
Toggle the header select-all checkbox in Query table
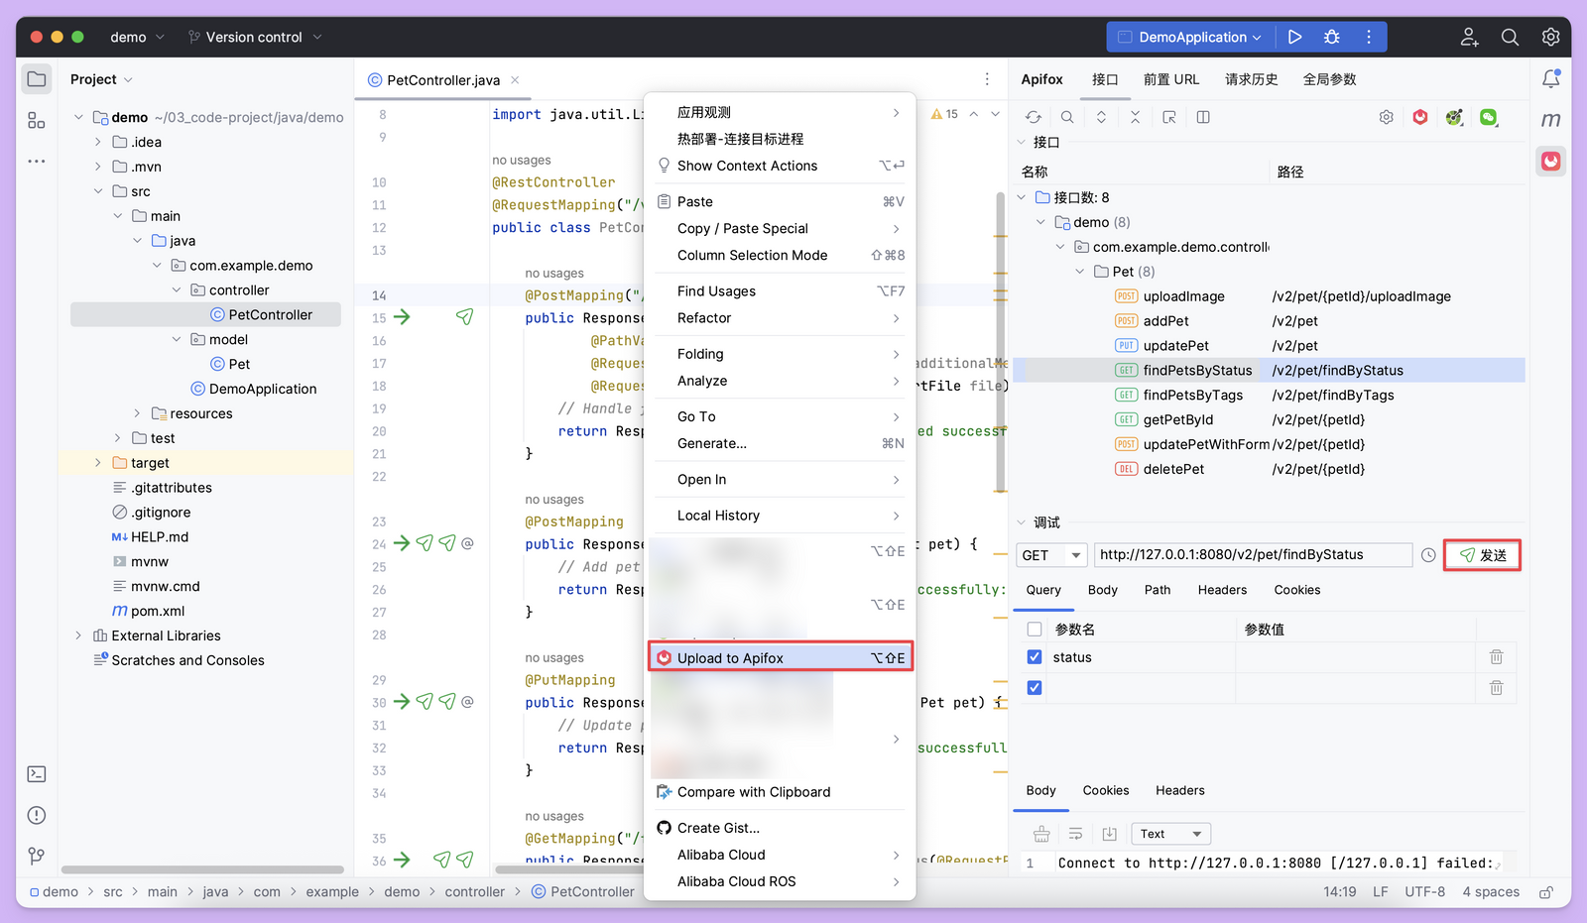[x=1035, y=628]
